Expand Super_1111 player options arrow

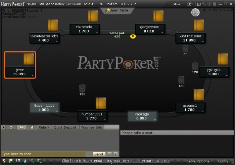pos(57,111)
